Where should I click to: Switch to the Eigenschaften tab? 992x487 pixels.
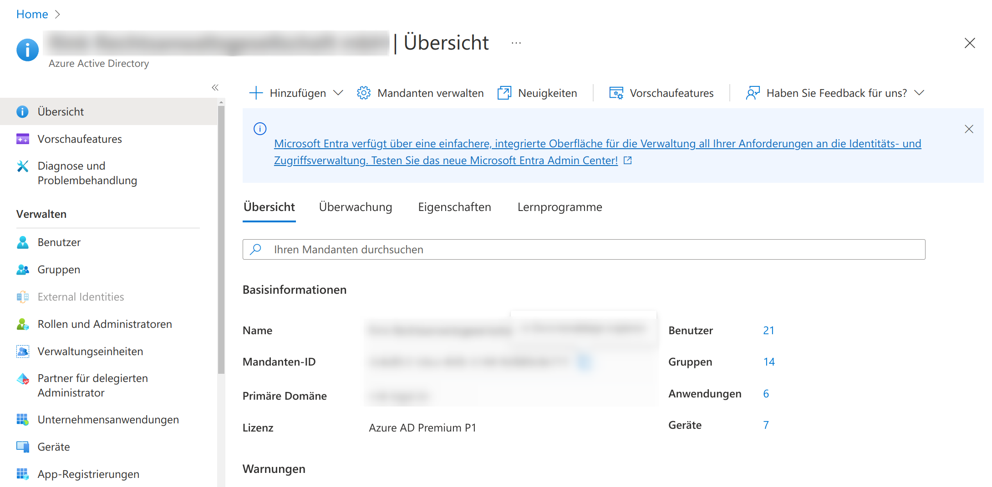(x=454, y=207)
